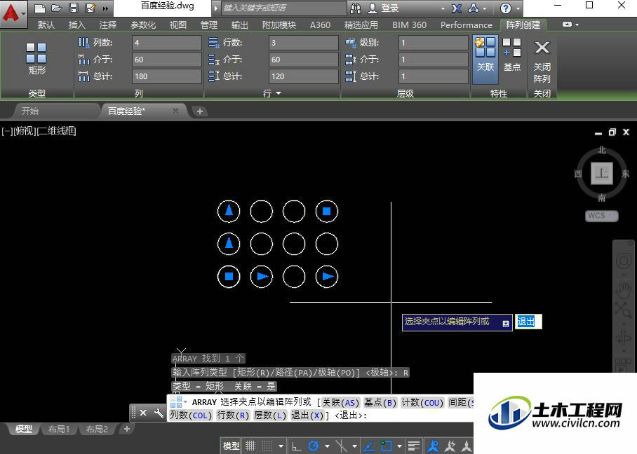Click the viewport controls [-] label

point(6,131)
